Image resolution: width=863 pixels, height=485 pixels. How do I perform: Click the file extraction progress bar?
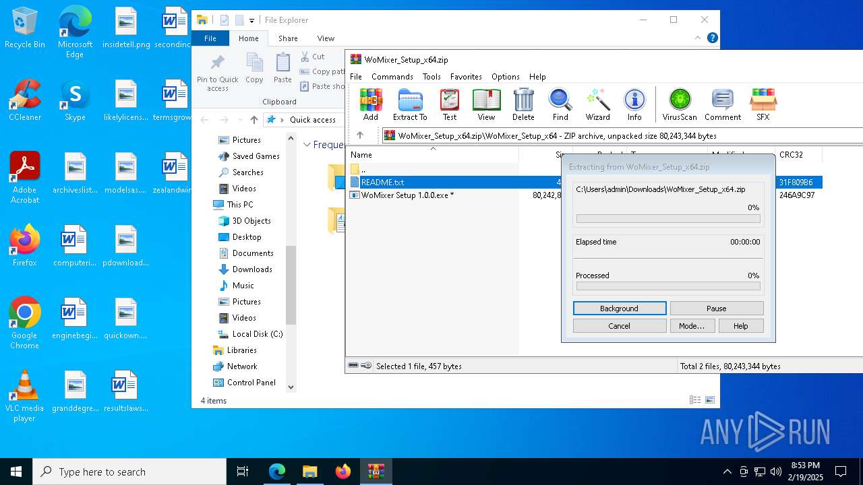point(668,219)
